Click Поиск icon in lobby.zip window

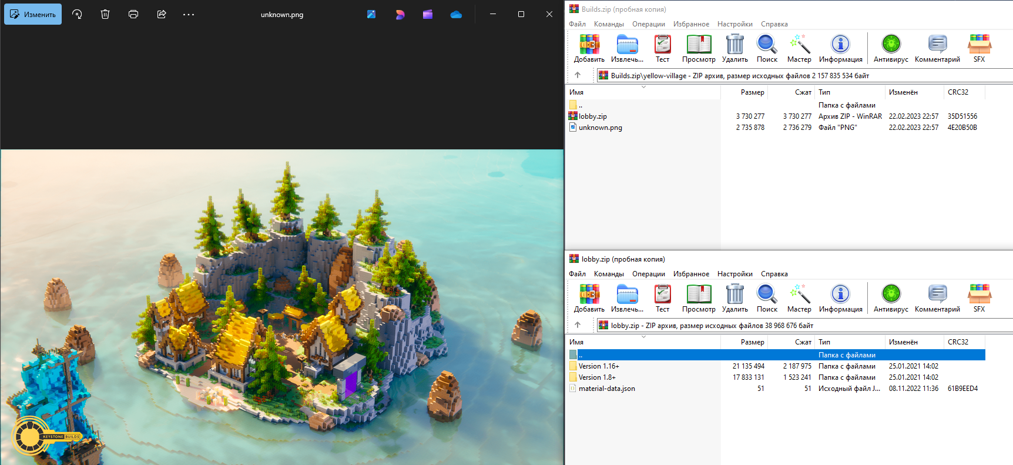(x=767, y=298)
